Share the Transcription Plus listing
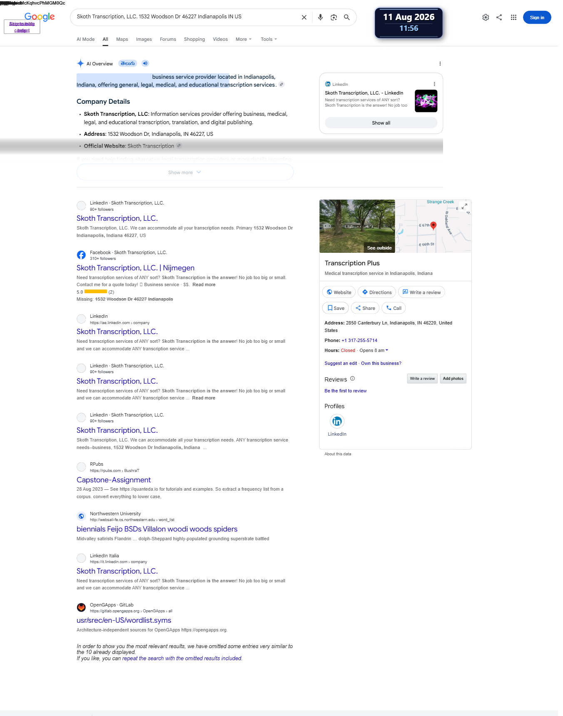This screenshot has width=563, height=716. click(365, 308)
